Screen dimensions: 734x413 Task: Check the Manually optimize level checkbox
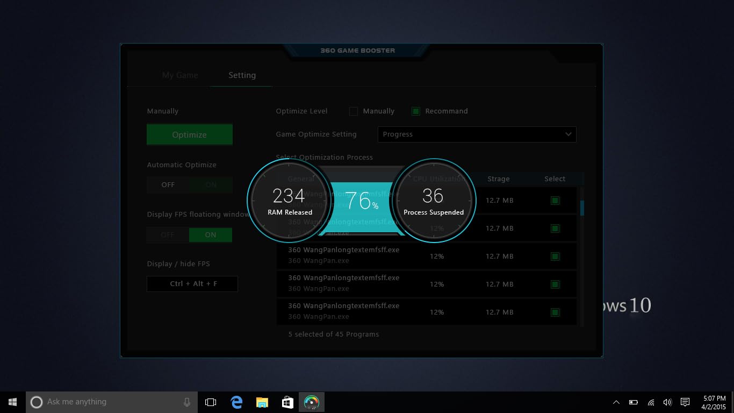(353, 111)
